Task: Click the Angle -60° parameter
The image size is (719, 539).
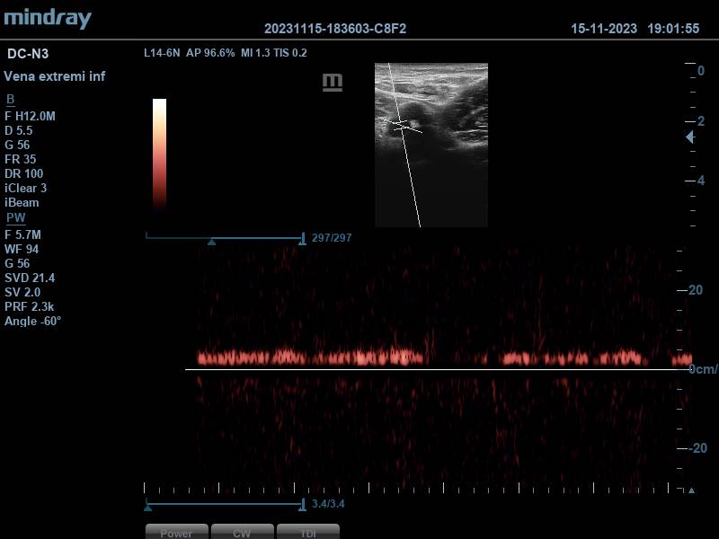Action: pyautogui.click(x=33, y=321)
